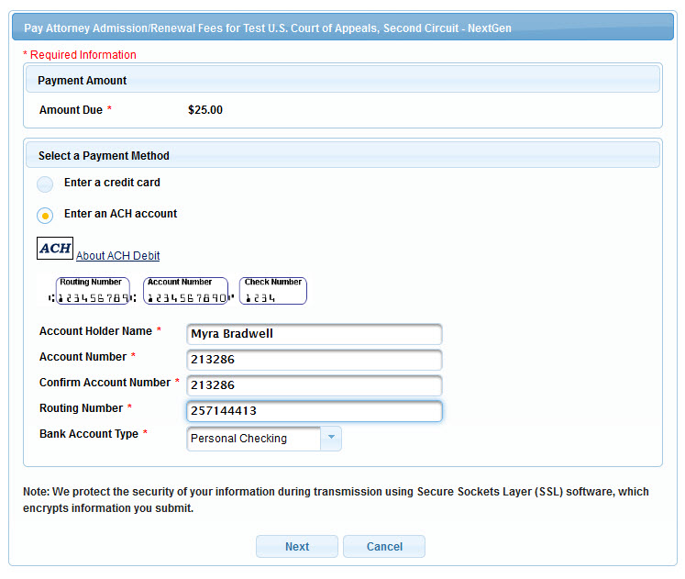The height and width of the screenshot is (579, 685).
Task: Click the ACH logo icon
Action: (x=55, y=249)
